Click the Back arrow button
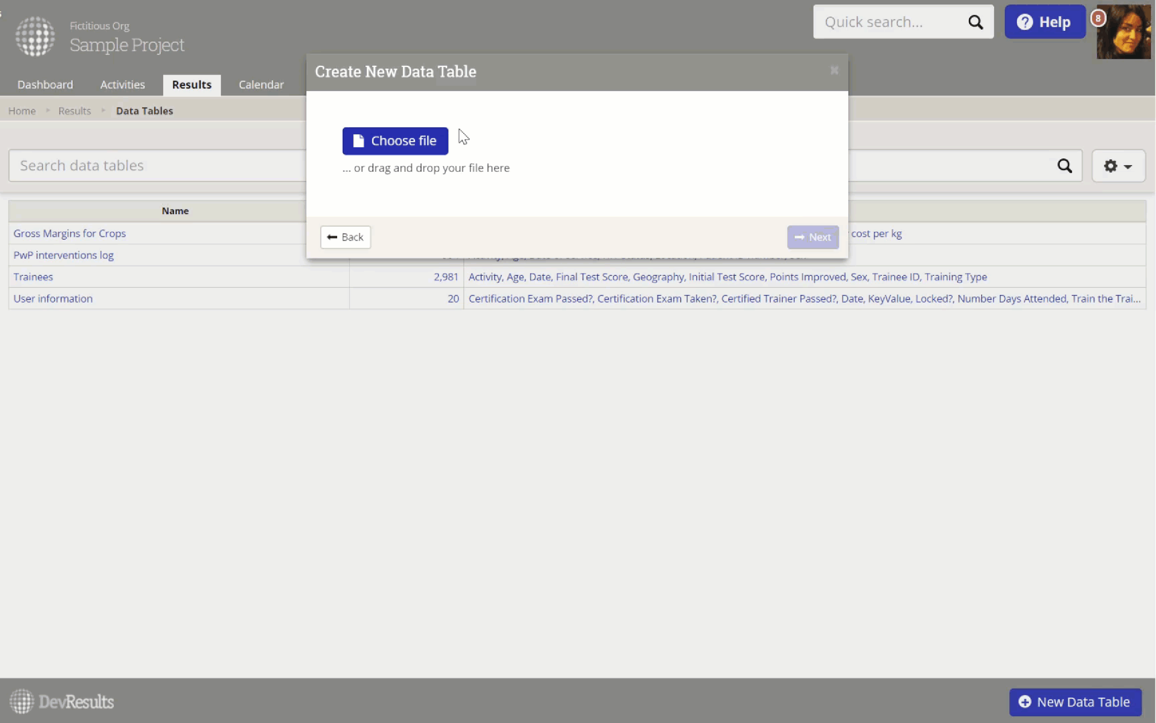Viewport: 1156px width, 723px height. tap(345, 237)
